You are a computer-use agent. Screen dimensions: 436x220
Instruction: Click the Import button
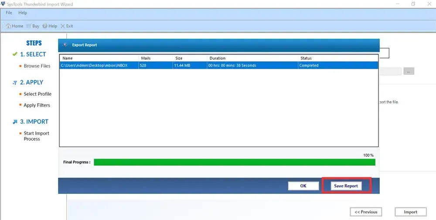click(x=410, y=212)
